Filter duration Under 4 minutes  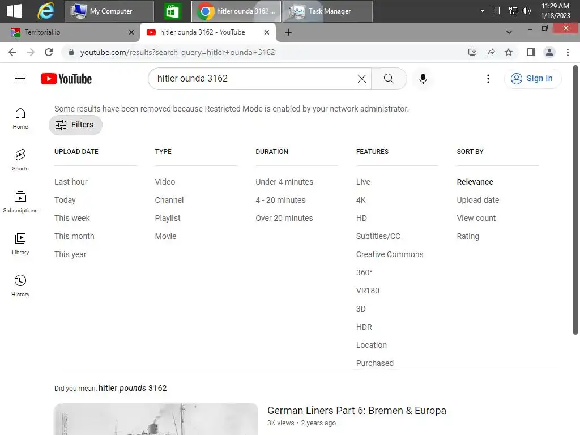click(x=284, y=182)
